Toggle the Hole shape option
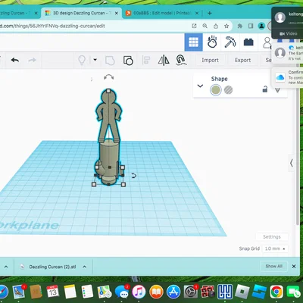The width and height of the screenshot is (303, 303). tap(228, 90)
